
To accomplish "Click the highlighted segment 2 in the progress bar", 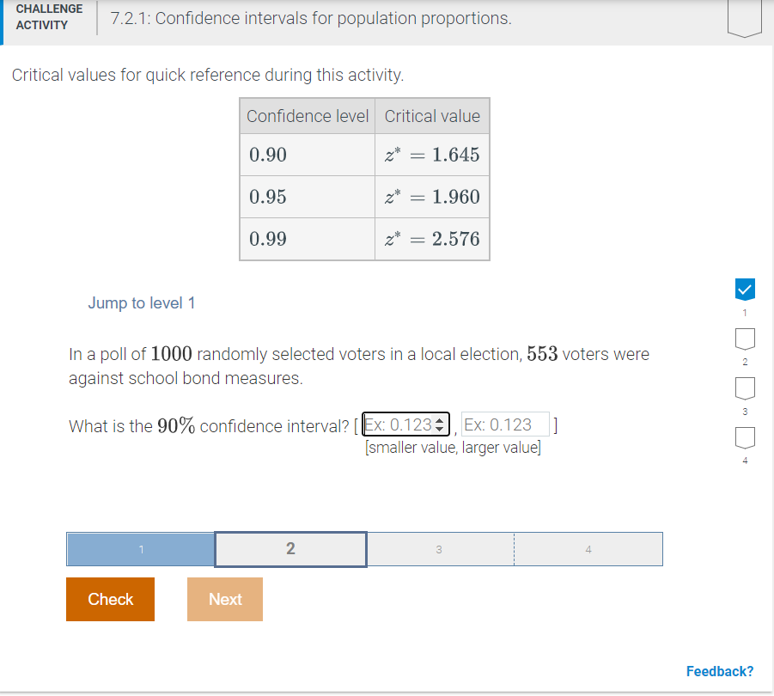I will pos(289,549).
